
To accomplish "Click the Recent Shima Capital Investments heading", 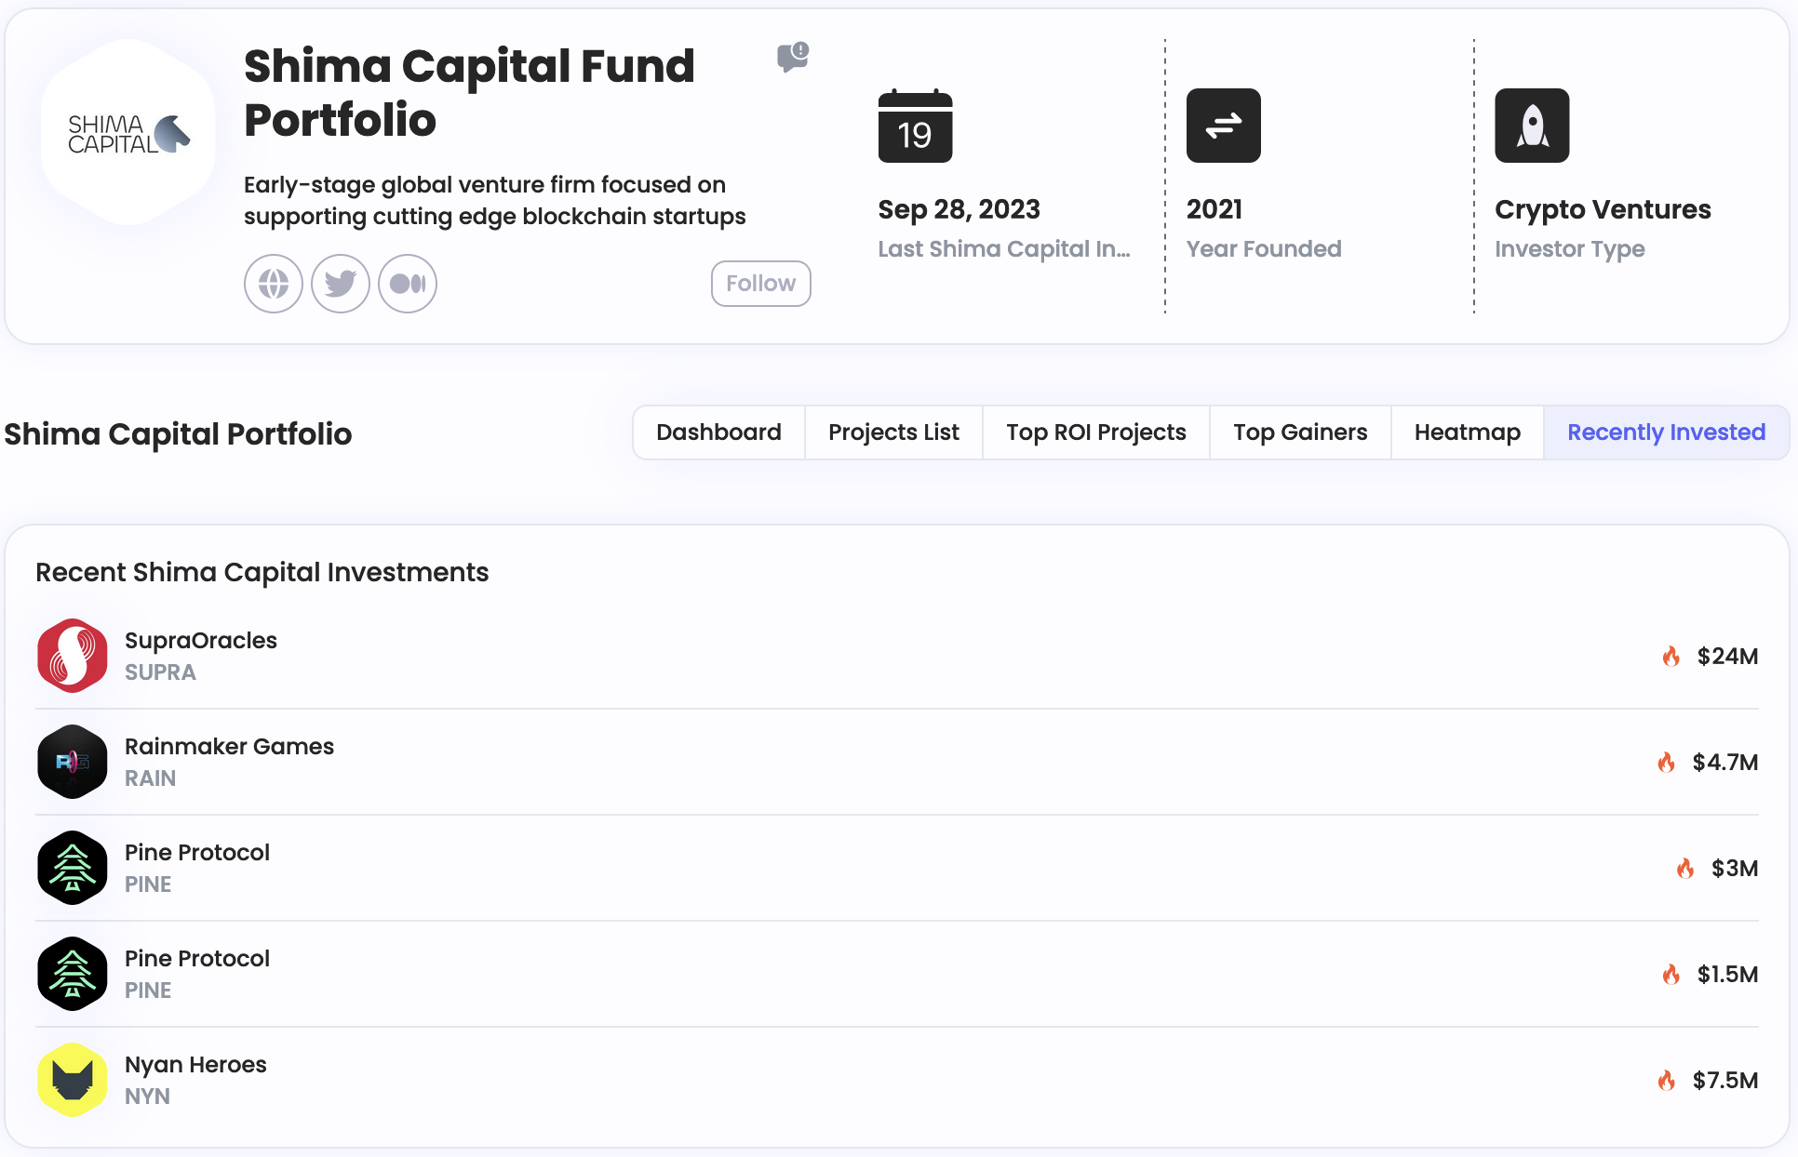I will coord(262,572).
